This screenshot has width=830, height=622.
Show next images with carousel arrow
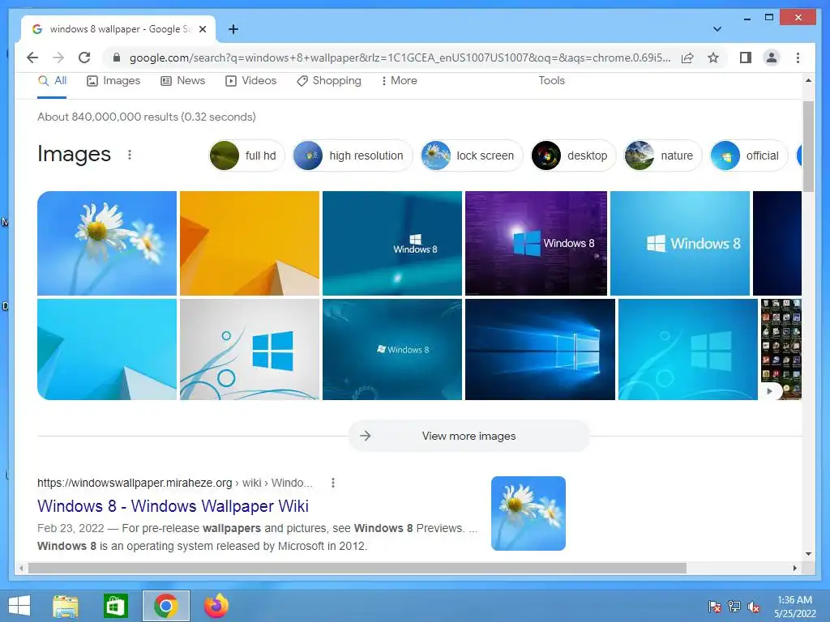(x=770, y=391)
